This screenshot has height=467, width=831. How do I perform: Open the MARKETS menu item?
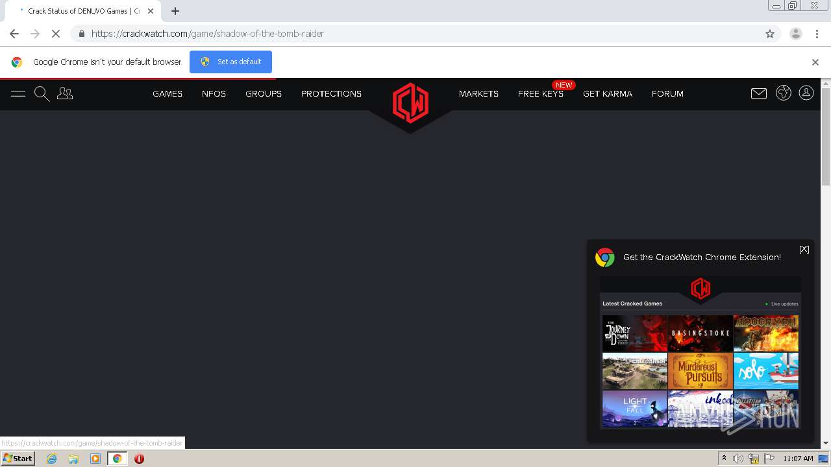[478, 94]
